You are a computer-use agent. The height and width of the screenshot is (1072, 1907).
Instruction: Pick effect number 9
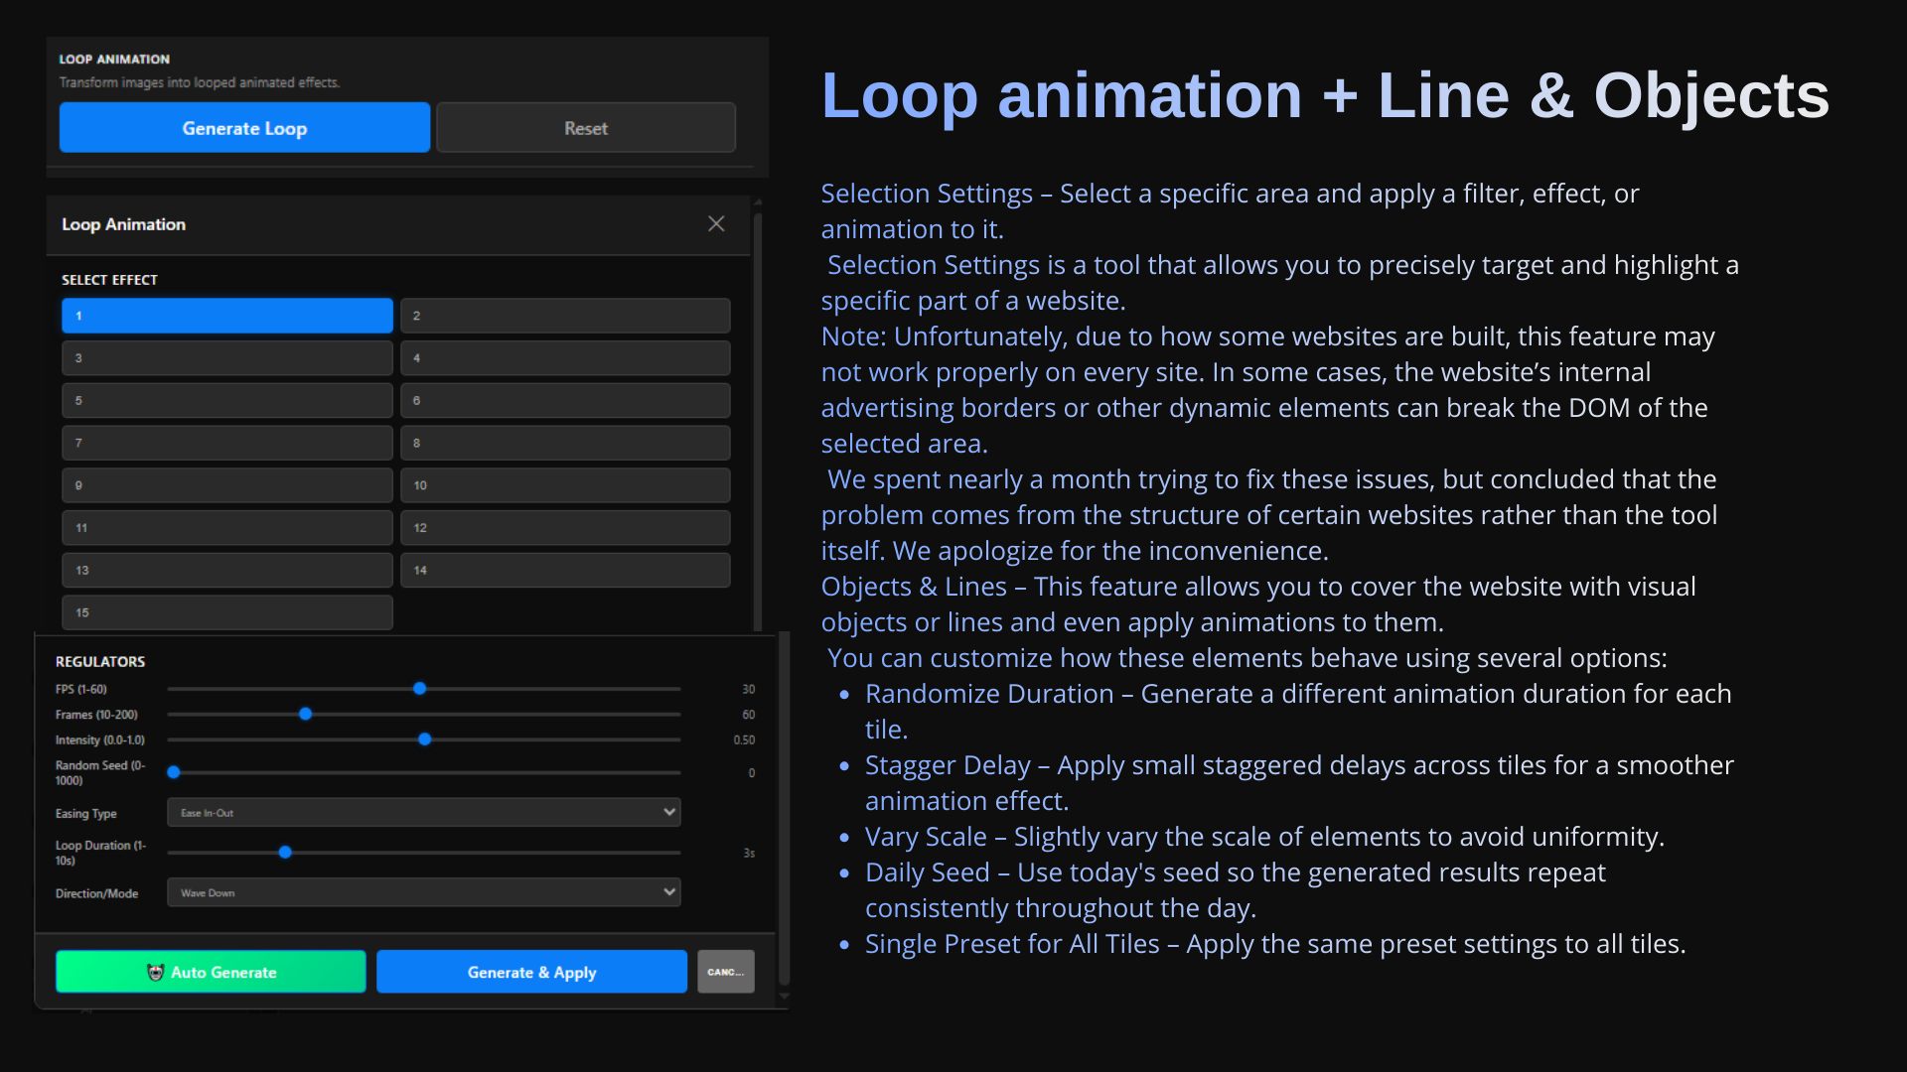tap(226, 485)
